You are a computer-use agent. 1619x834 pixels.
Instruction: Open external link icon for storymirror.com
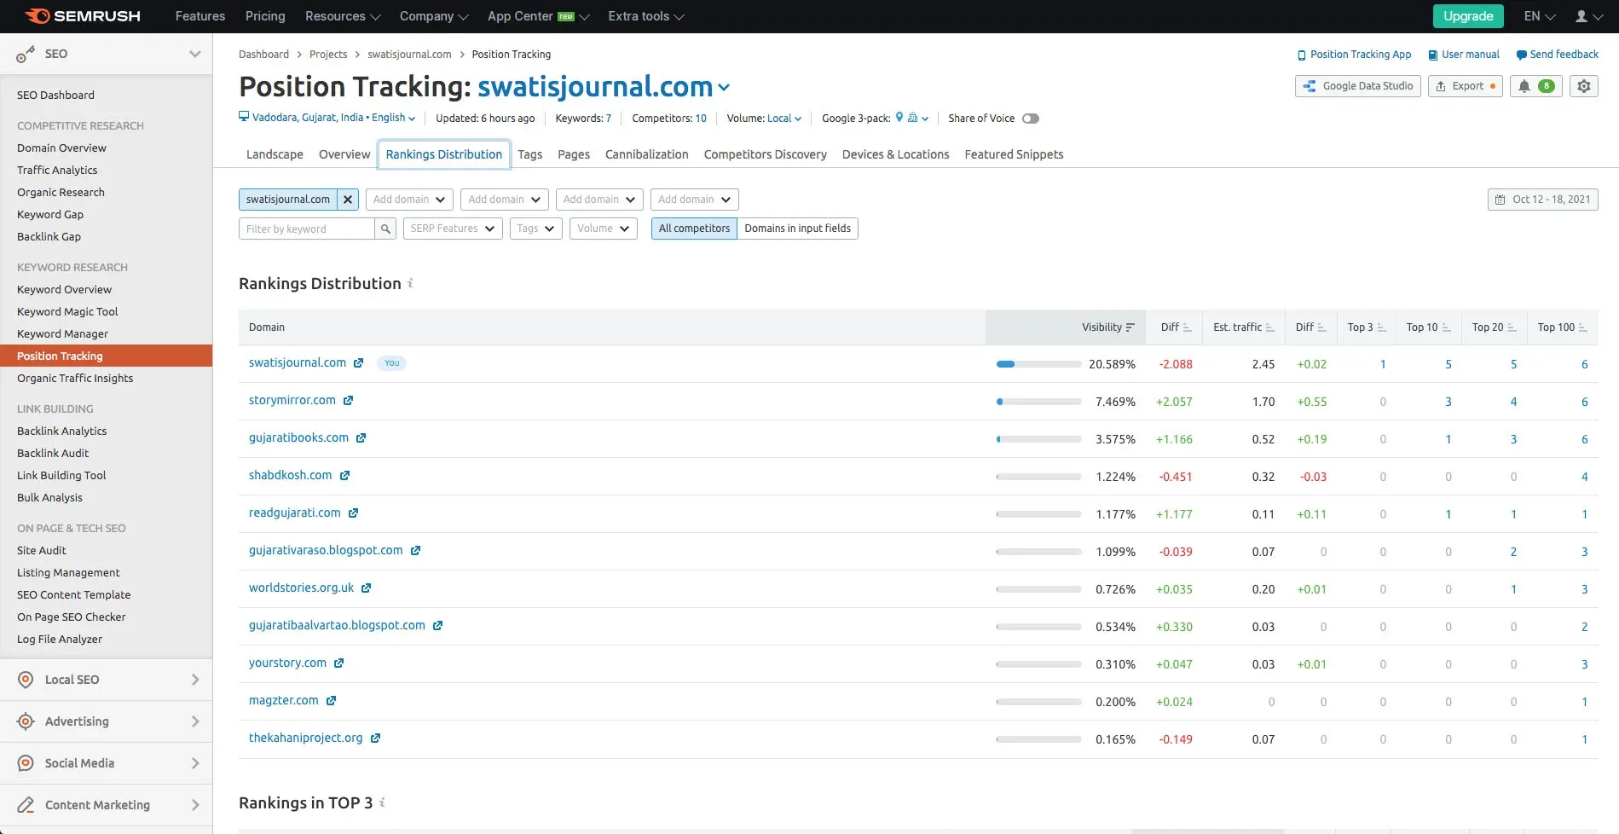[348, 401]
